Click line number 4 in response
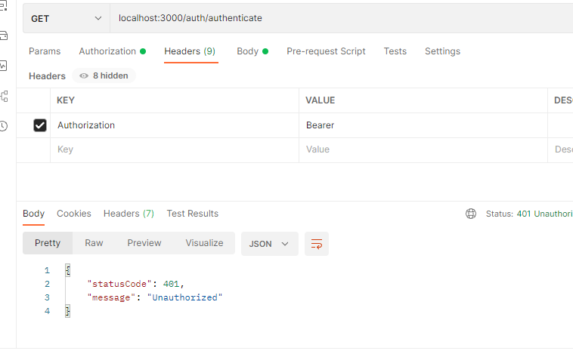 point(47,311)
